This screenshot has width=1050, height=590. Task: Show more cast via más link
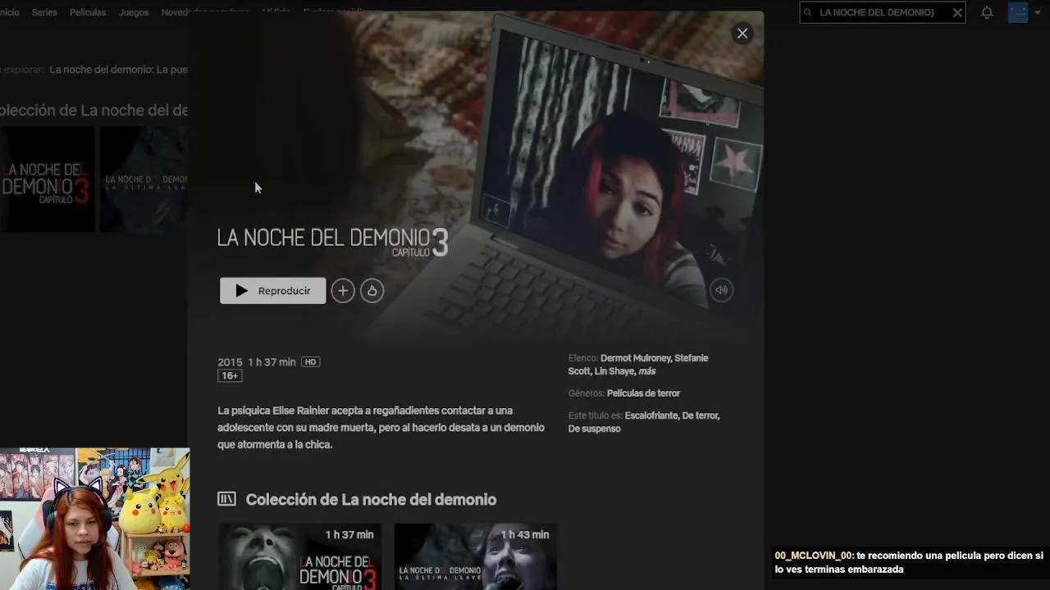647,371
